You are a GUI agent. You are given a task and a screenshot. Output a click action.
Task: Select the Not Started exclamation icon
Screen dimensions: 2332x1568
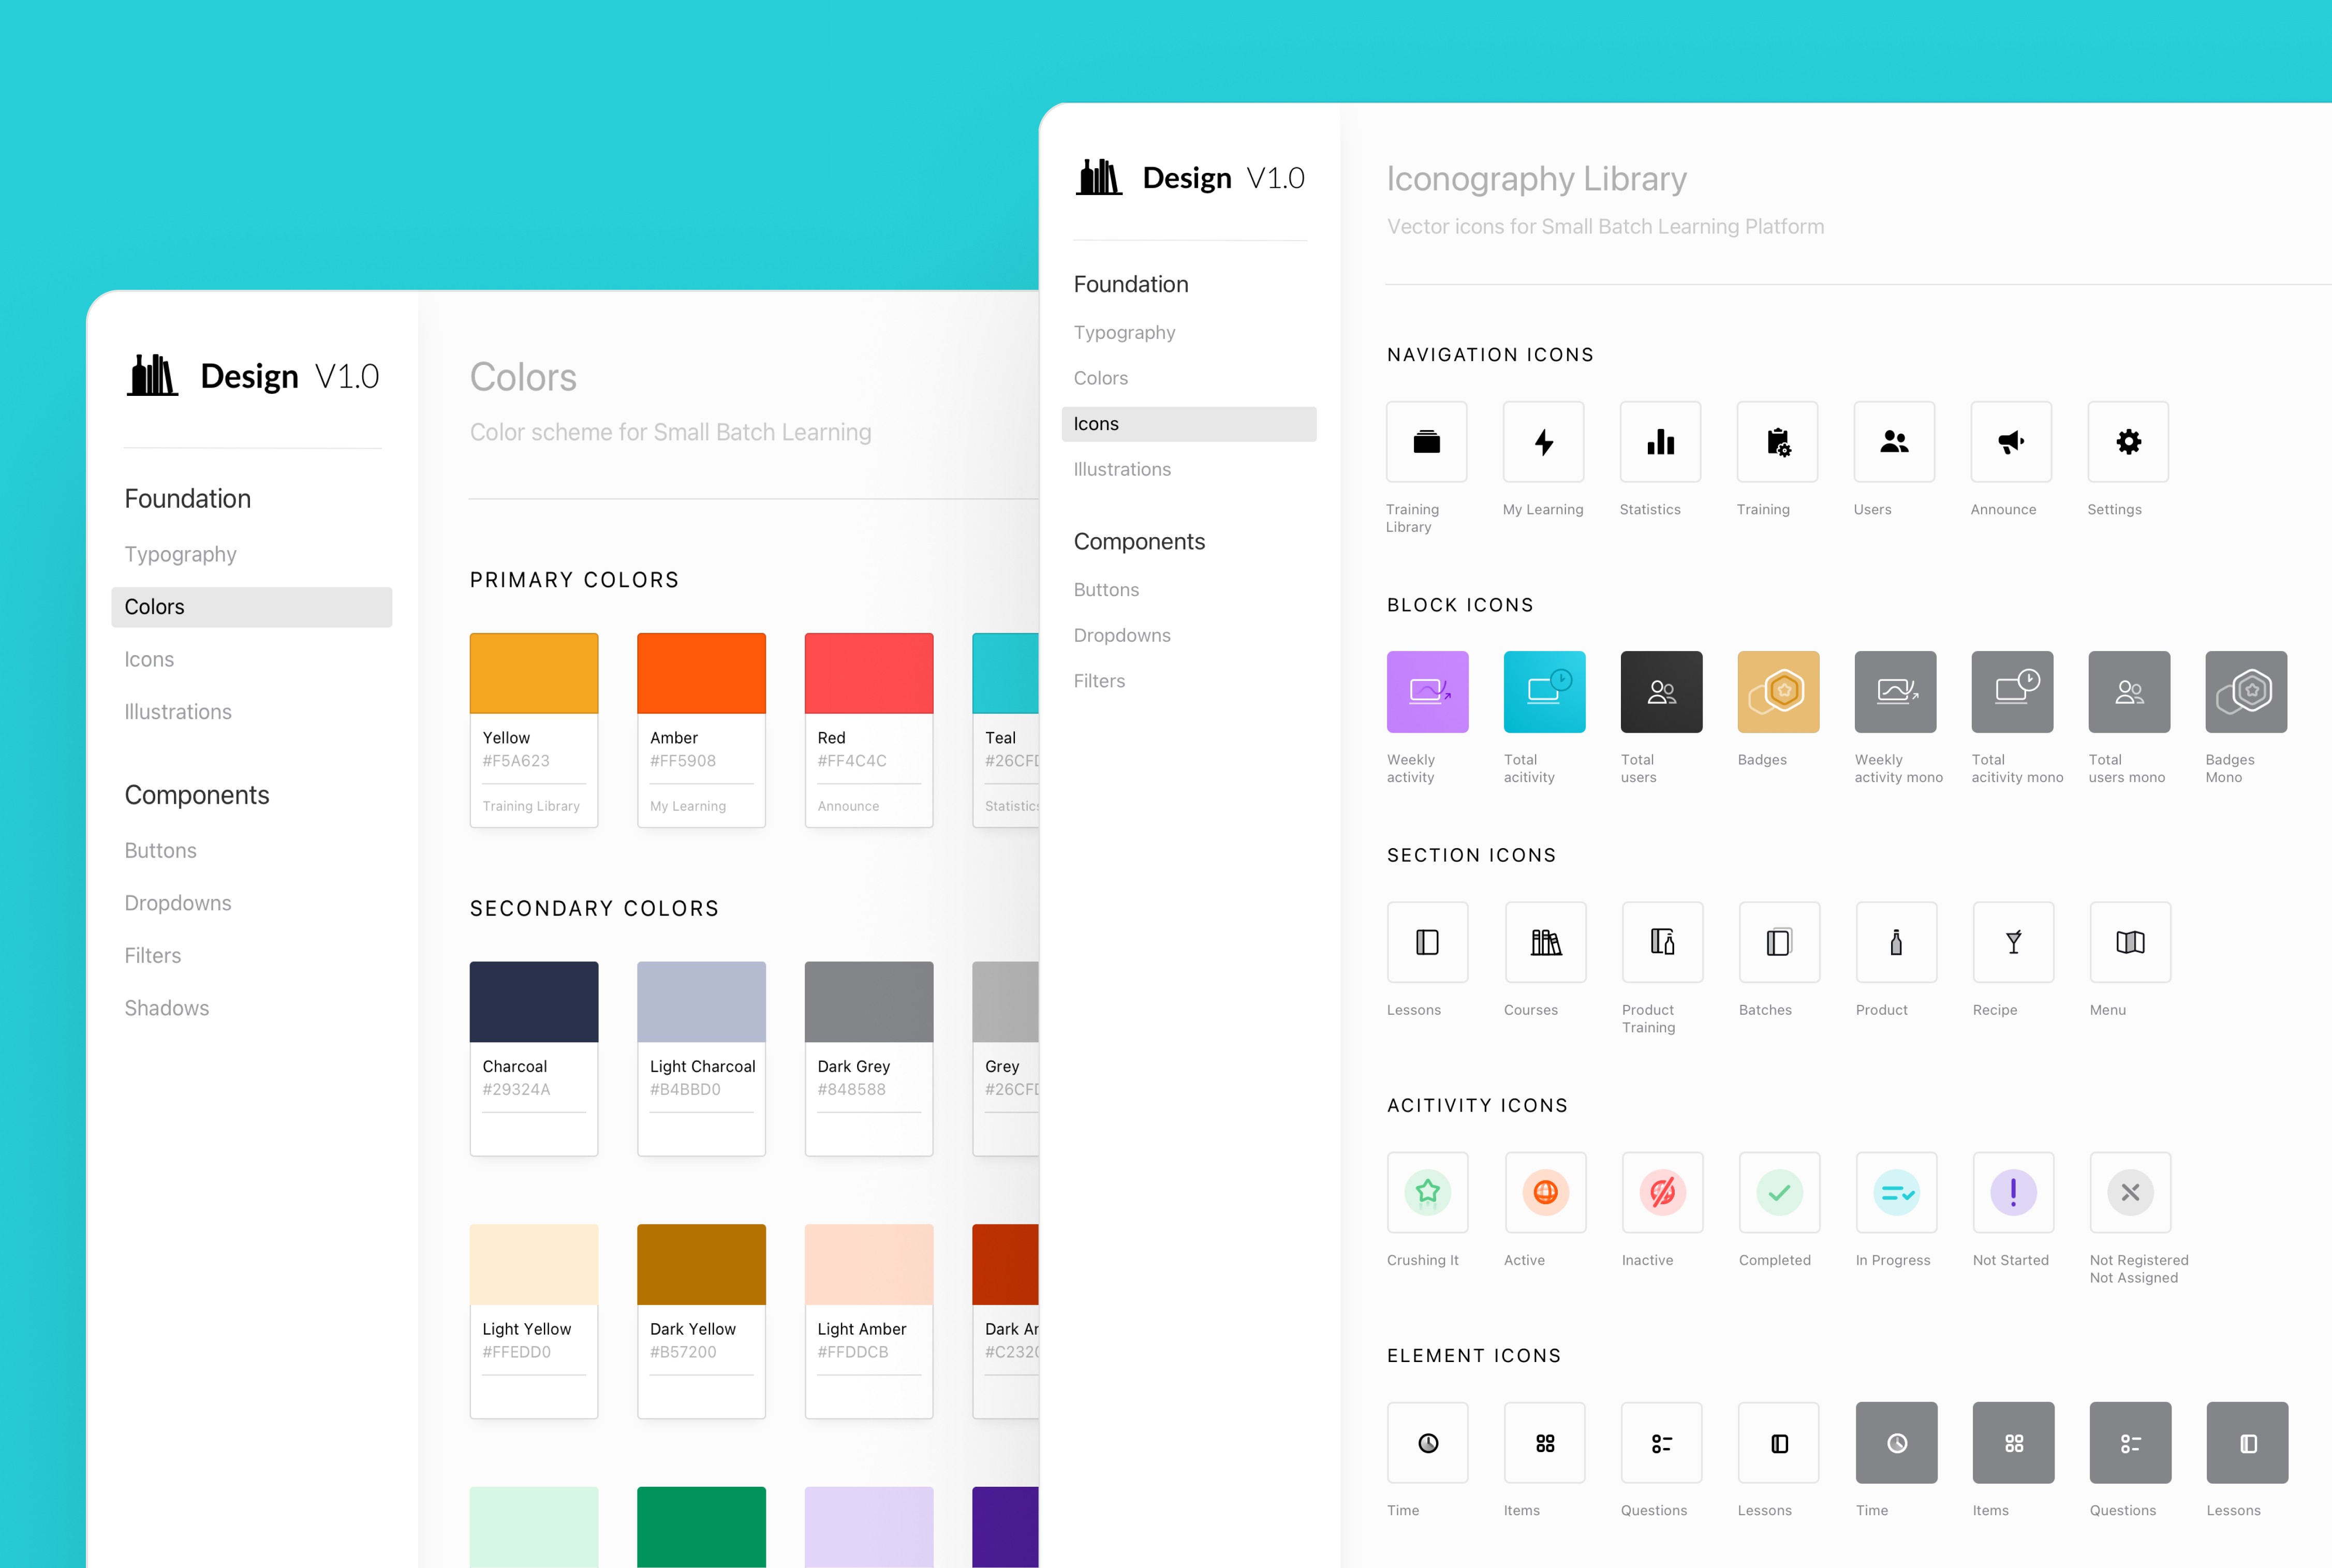[x=2013, y=1192]
